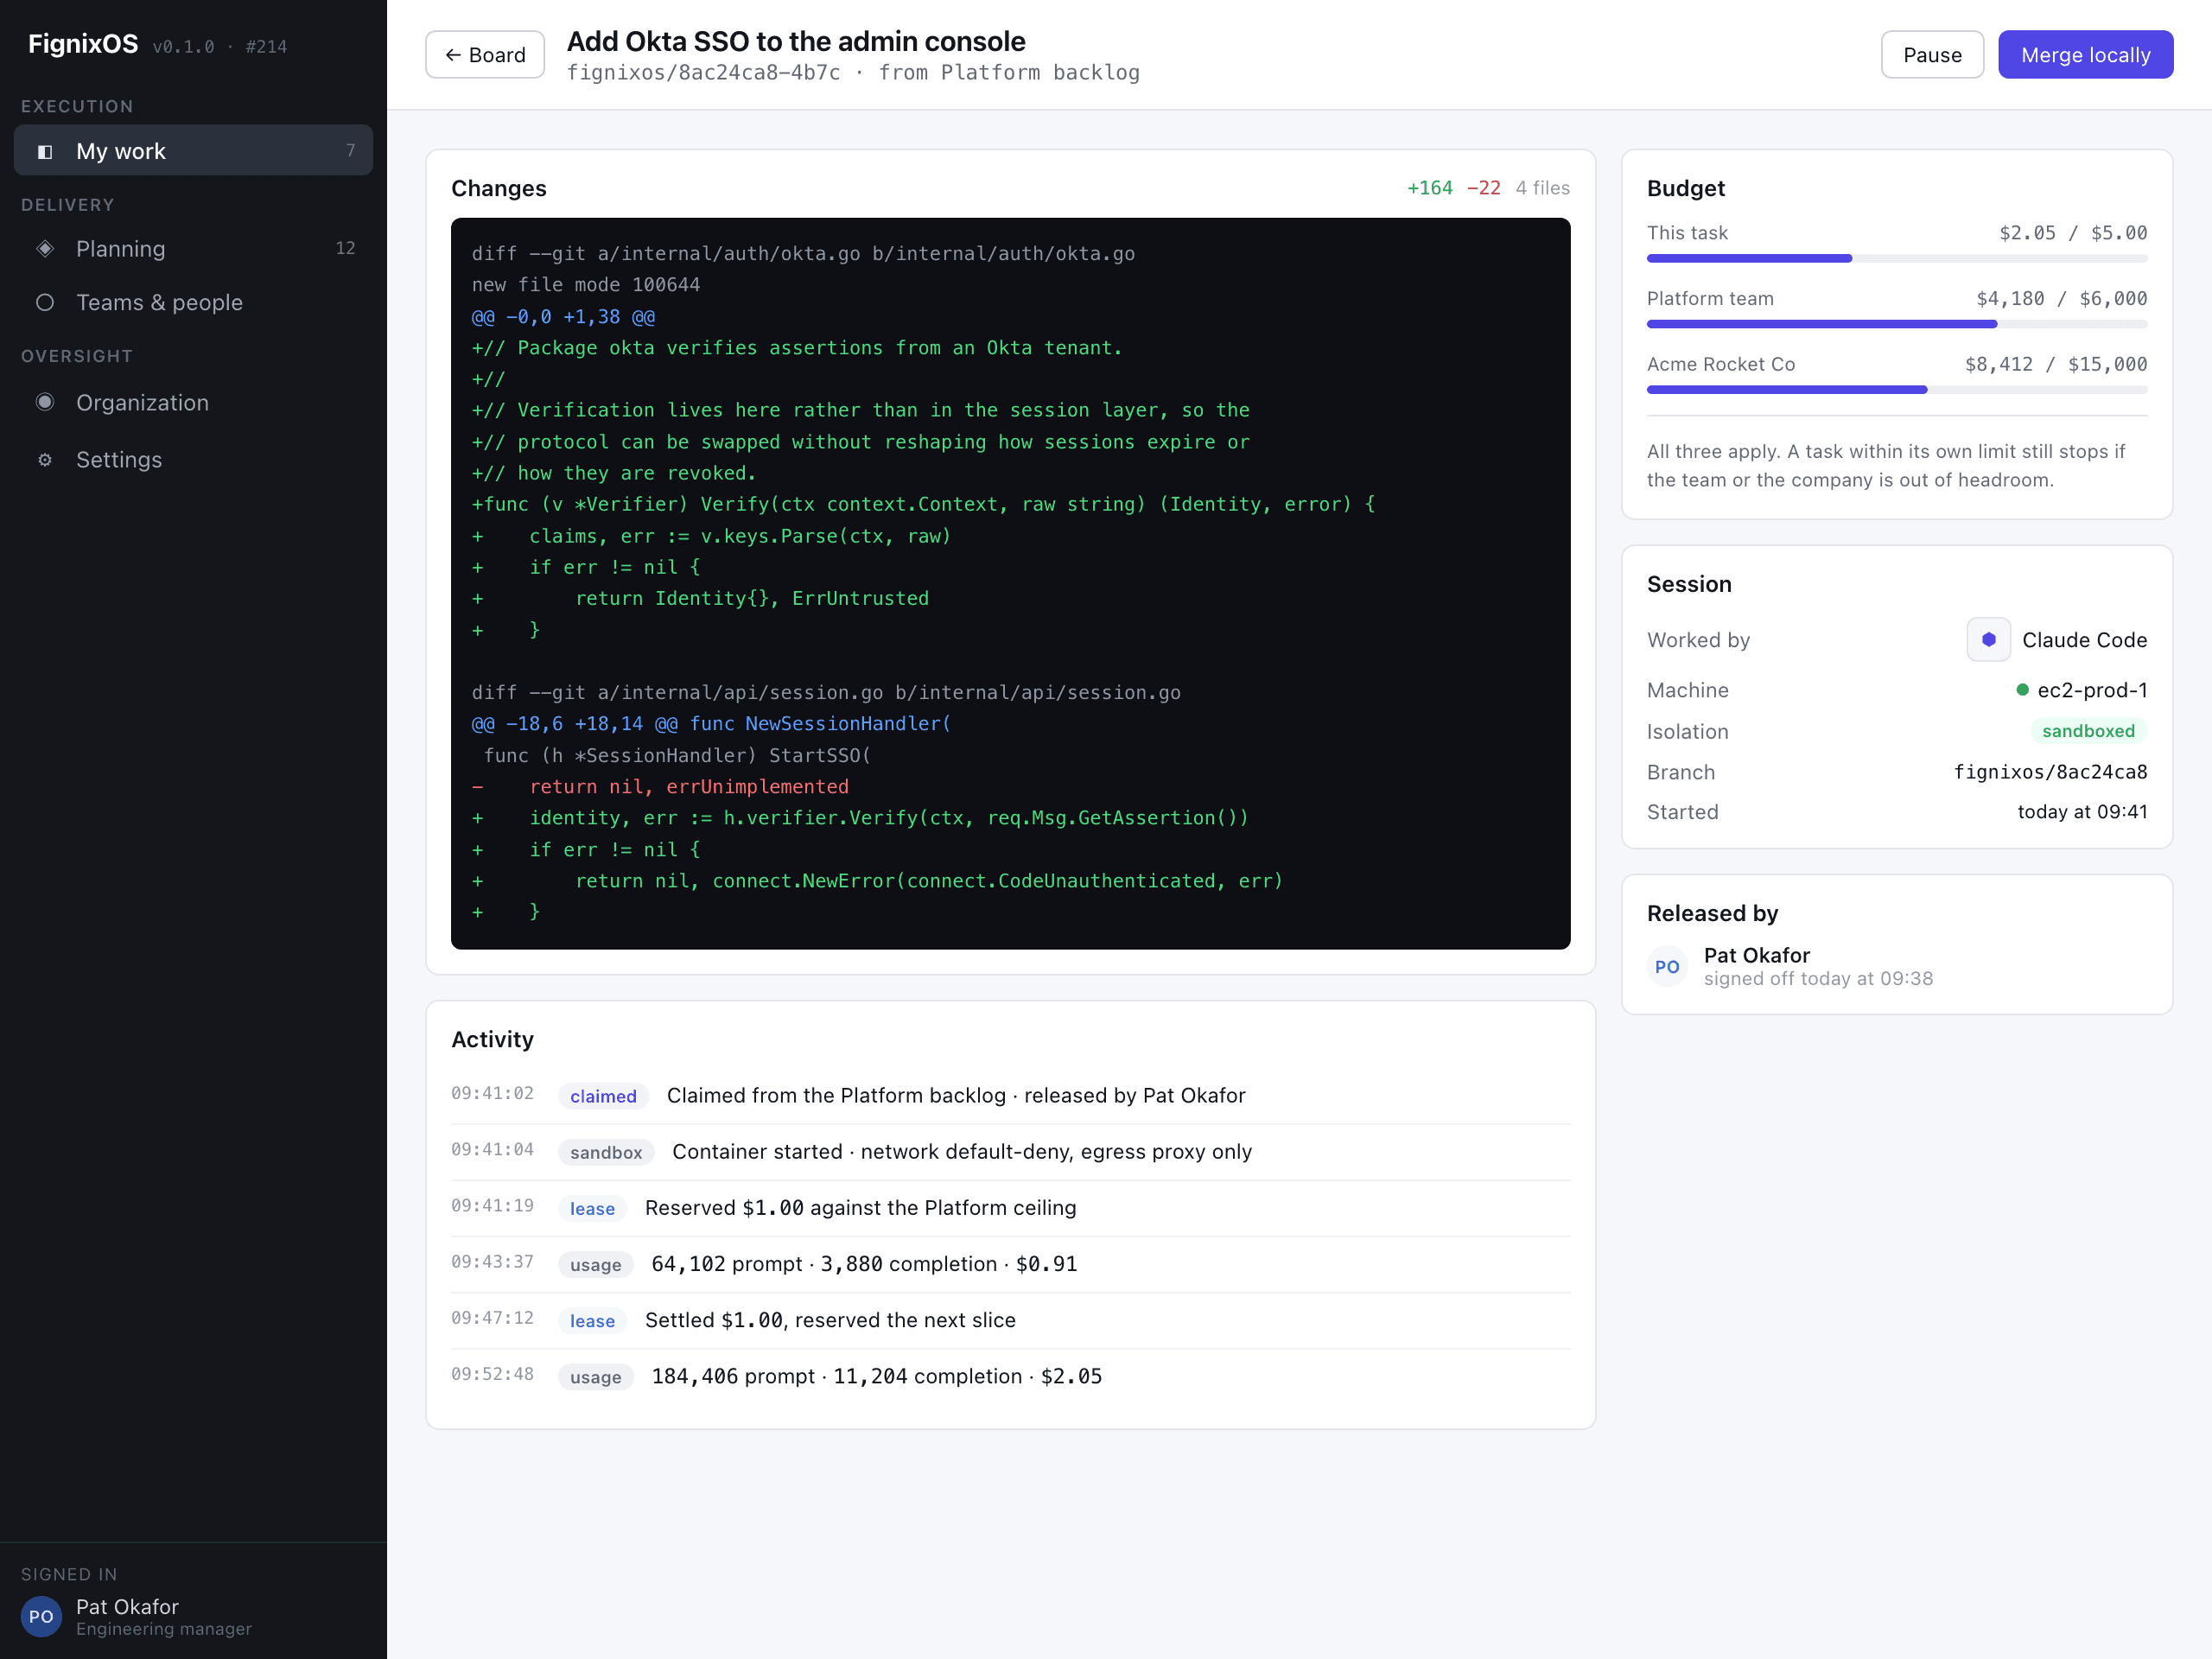This screenshot has height=1659, width=2212.
Task: Click the Settings gear icon
Action: 45,459
